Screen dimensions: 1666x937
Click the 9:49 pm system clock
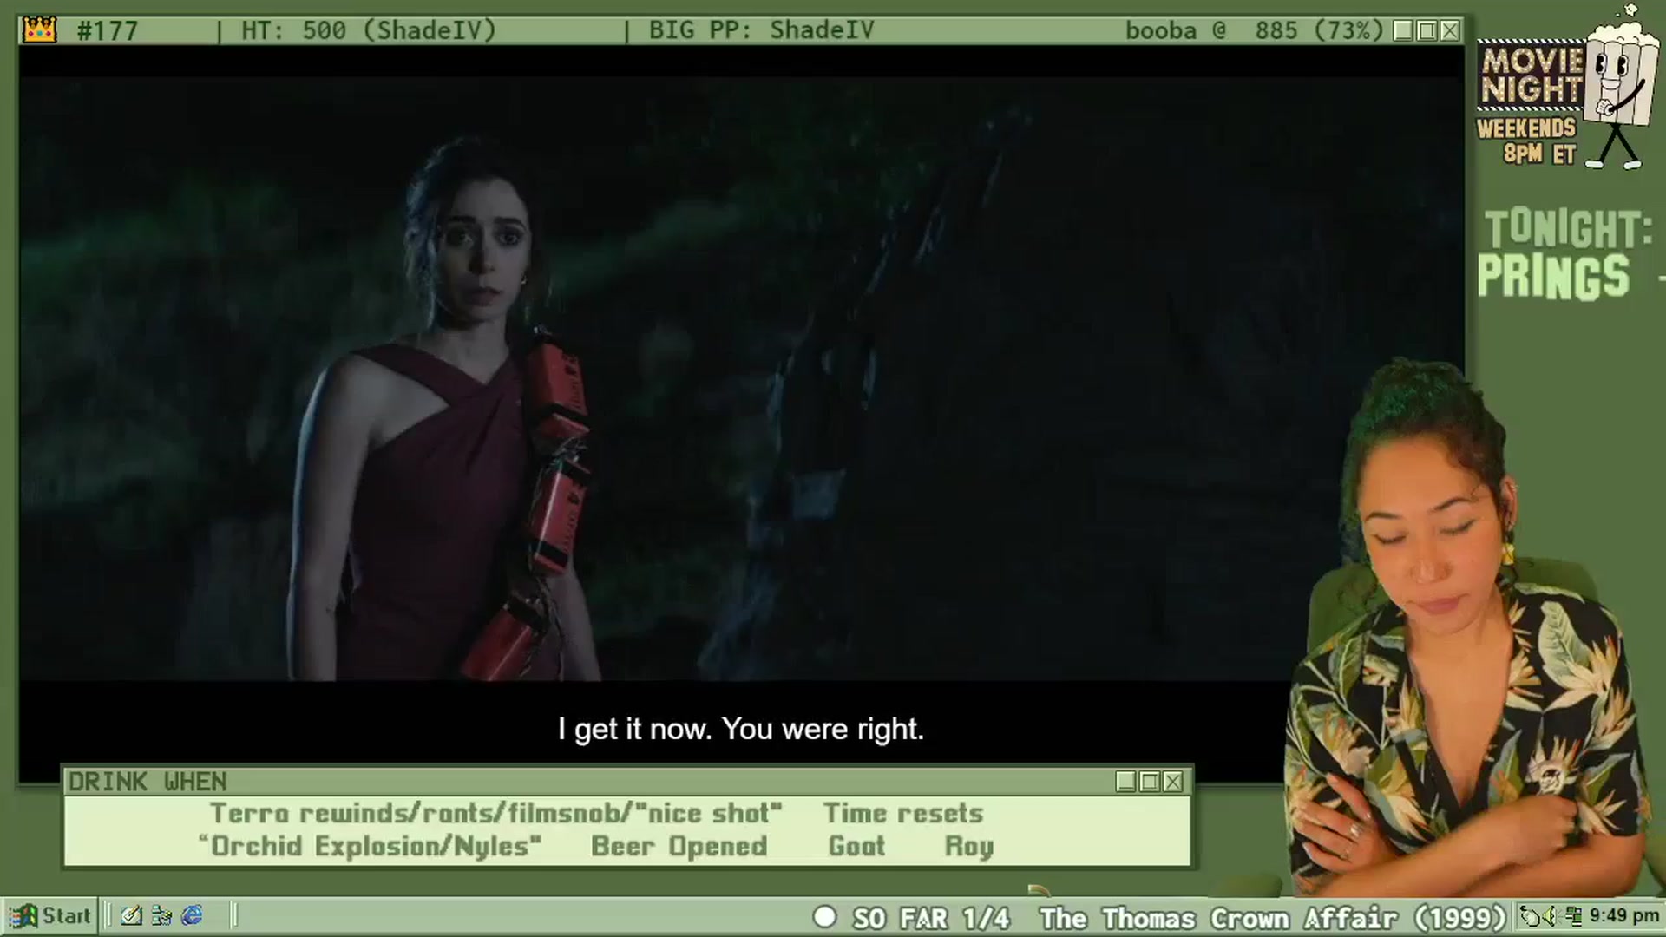[1623, 915]
